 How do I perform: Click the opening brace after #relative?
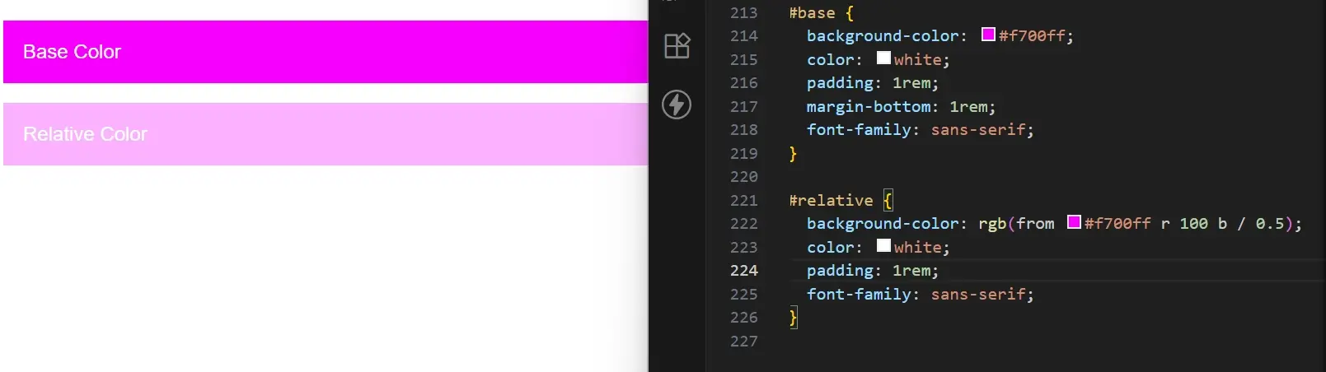click(888, 201)
